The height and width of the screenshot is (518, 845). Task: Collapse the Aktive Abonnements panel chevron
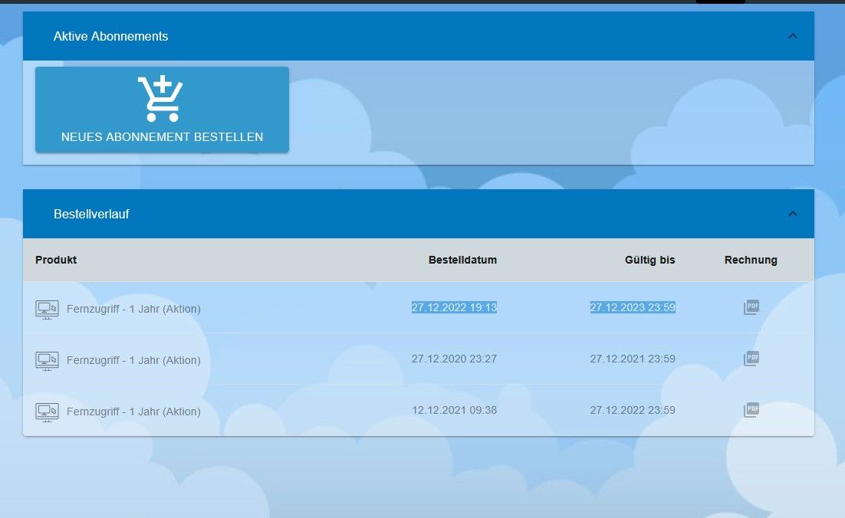[x=792, y=36]
